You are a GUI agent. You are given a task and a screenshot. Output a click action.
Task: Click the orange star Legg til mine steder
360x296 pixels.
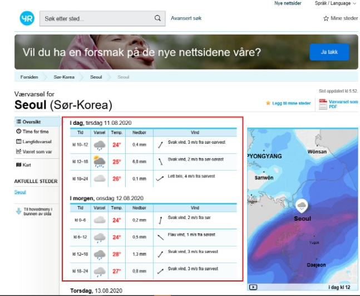pyautogui.click(x=268, y=103)
